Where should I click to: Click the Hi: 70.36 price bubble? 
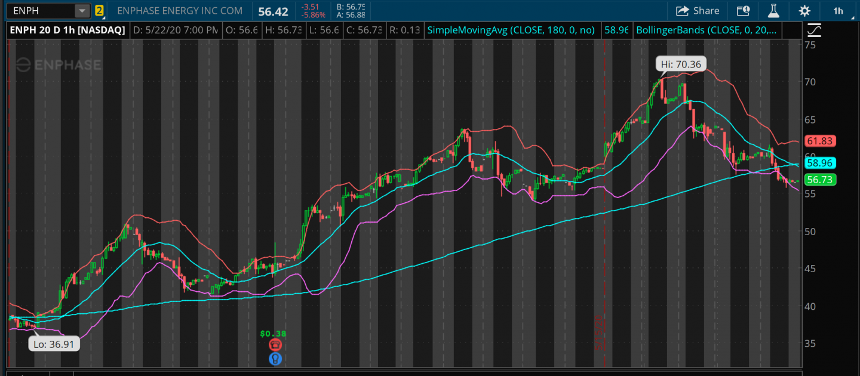681,64
